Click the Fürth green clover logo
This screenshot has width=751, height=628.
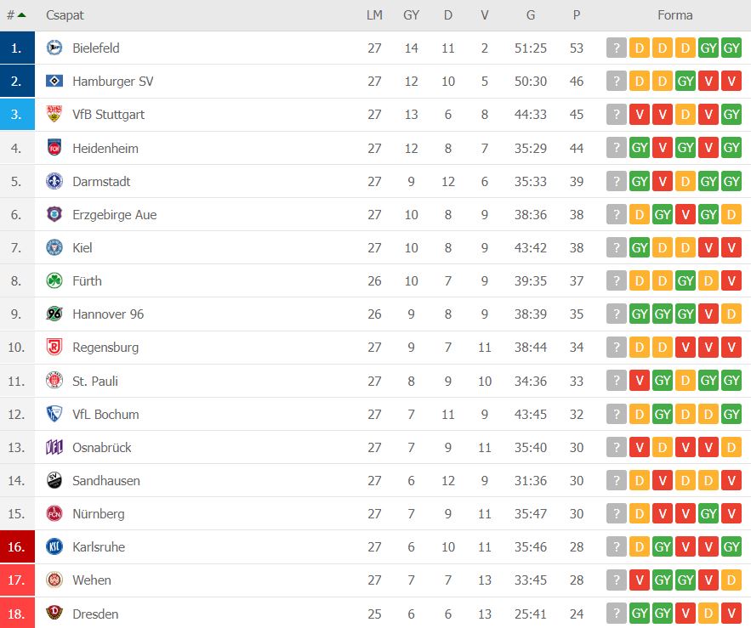pyautogui.click(x=54, y=280)
